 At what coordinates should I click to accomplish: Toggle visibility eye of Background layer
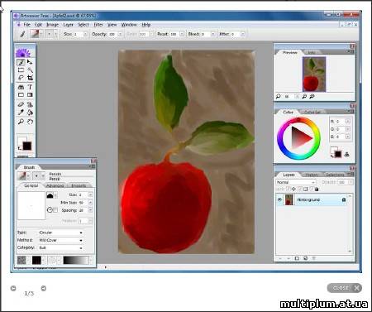click(279, 199)
